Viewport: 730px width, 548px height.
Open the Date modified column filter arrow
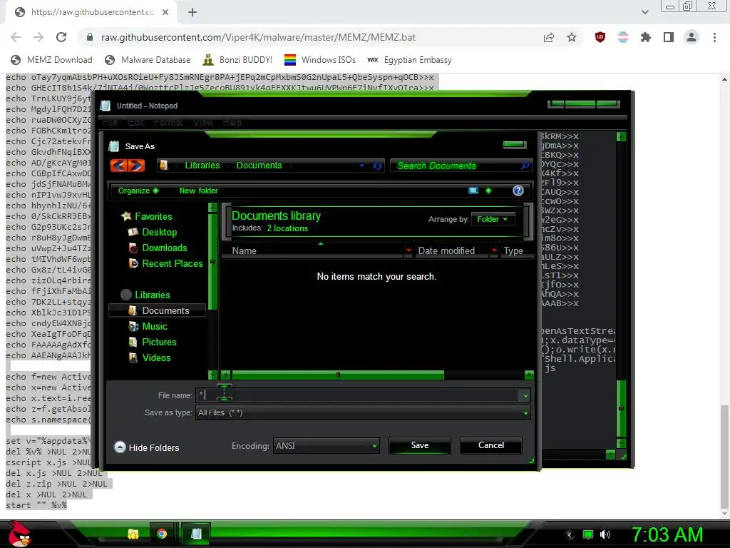pos(494,250)
